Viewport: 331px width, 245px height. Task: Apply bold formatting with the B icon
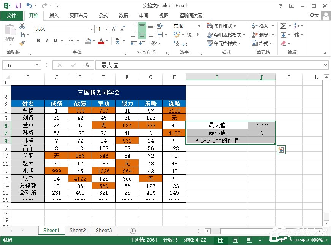point(38,40)
